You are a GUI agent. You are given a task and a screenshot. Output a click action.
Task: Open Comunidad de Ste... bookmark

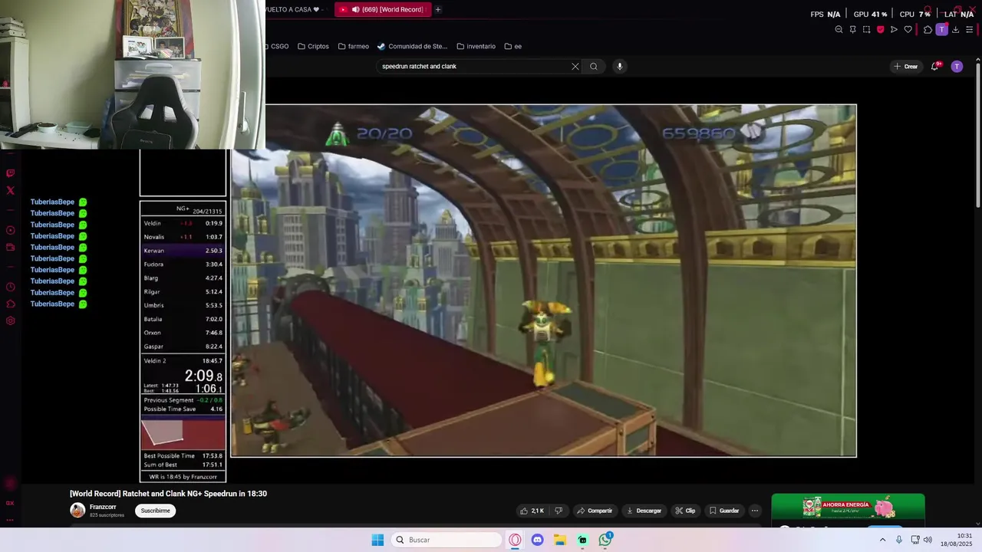[x=412, y=46]
